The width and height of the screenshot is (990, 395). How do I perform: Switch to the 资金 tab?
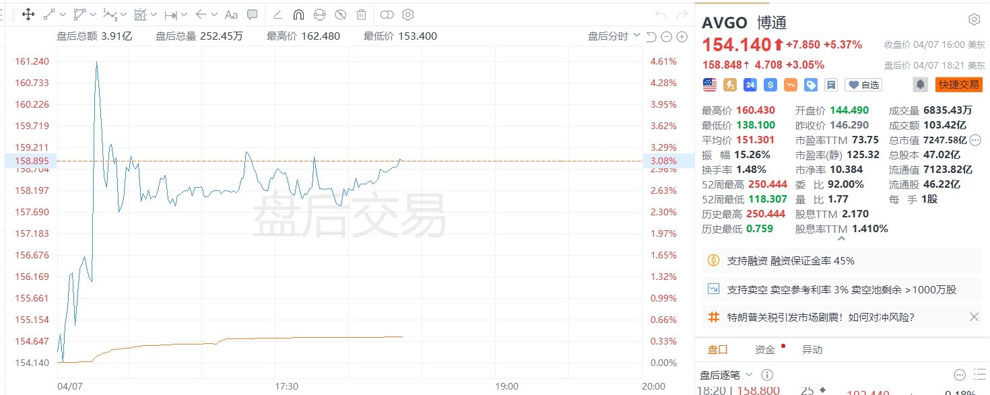tap(764, 350)
